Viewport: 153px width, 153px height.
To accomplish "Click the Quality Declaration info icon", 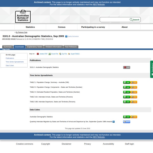I will (66, 36).
